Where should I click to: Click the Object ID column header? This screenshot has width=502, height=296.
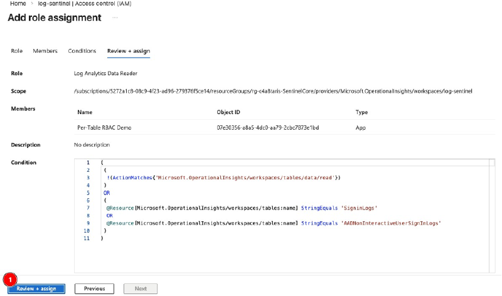click(228, 112)
